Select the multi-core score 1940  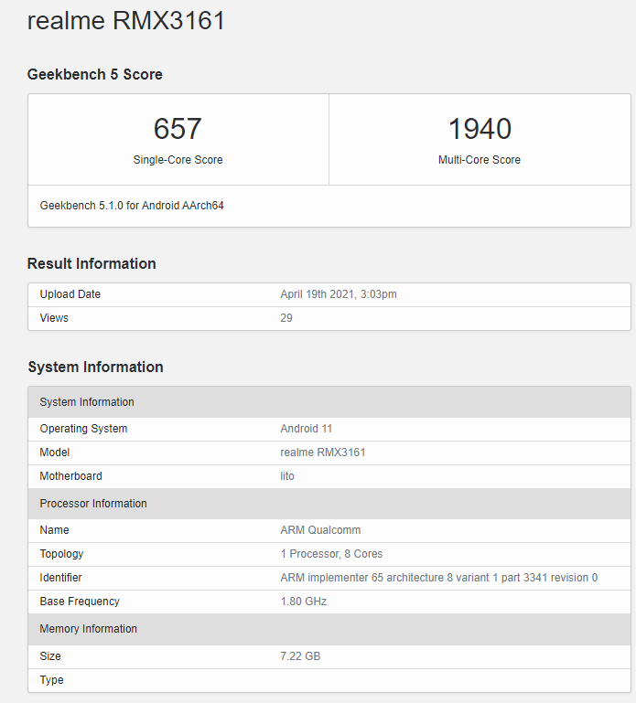[480, 129]
